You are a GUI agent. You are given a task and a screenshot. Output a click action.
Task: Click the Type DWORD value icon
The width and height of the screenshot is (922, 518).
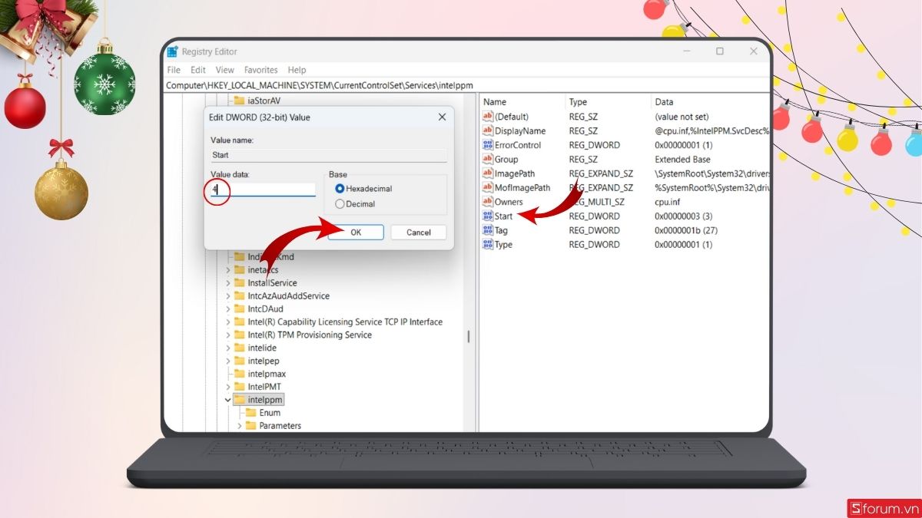tap(488, 244)
